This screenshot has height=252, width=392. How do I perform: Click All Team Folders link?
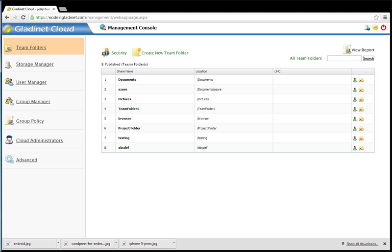[305, 58]
